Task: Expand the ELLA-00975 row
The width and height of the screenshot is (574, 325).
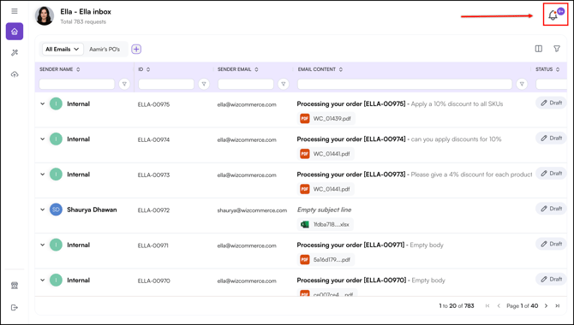Action: click(43, 103)
